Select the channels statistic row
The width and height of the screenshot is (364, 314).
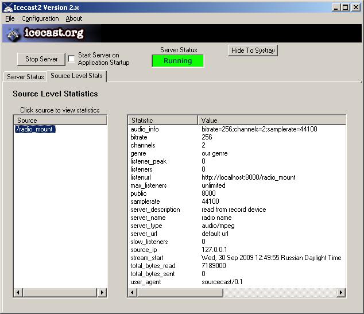[x=237, y=145]
